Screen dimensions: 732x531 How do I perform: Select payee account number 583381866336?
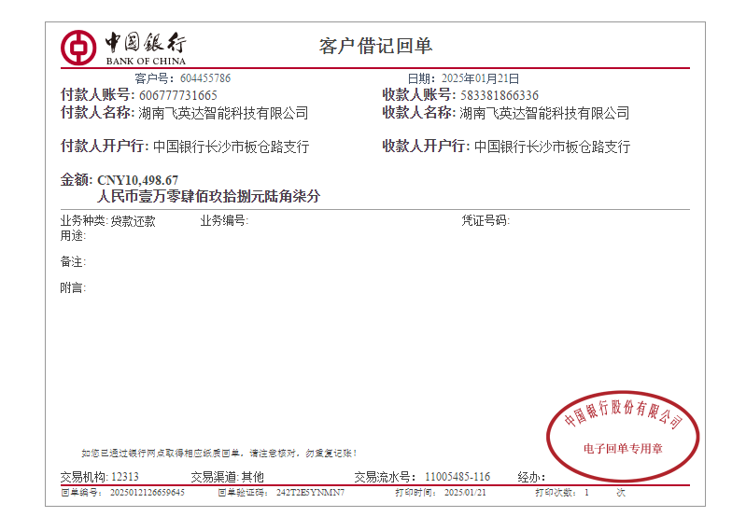500,95
